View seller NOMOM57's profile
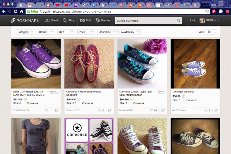This screenshot has height=154, width=231. point(126,110)
